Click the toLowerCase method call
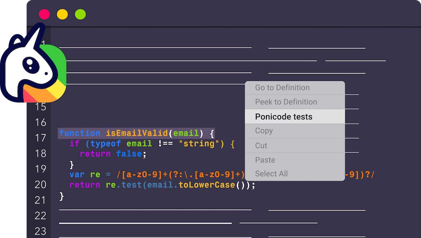 207,185
